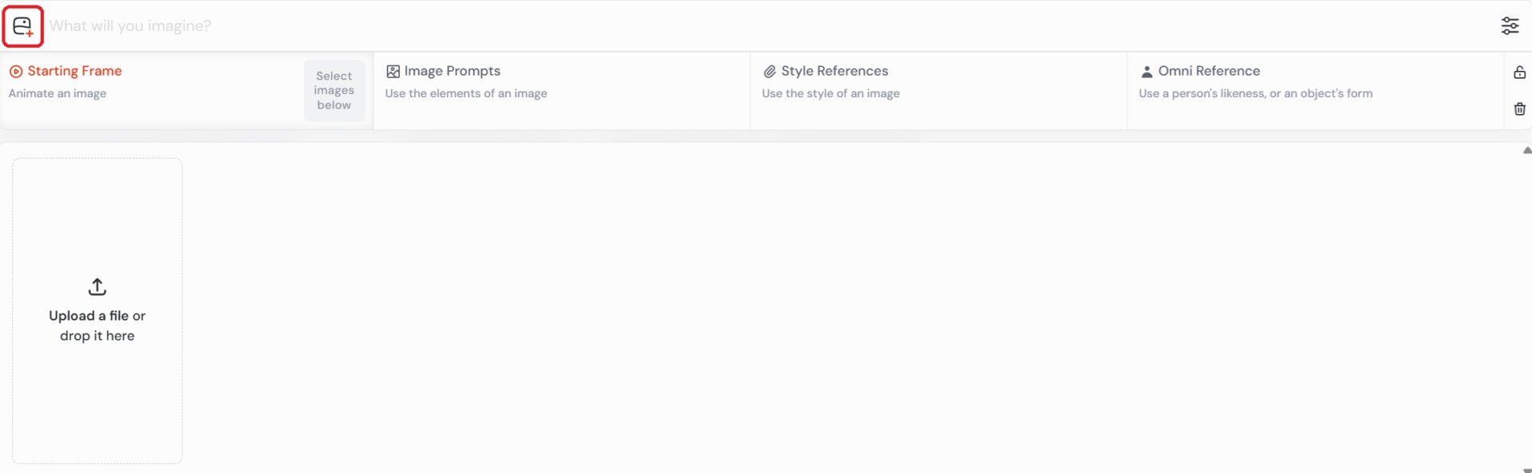Click the Starting Frame play circle icon
Image resolution: width=1532 pixels, height=473 pixels.
[15, 72]
